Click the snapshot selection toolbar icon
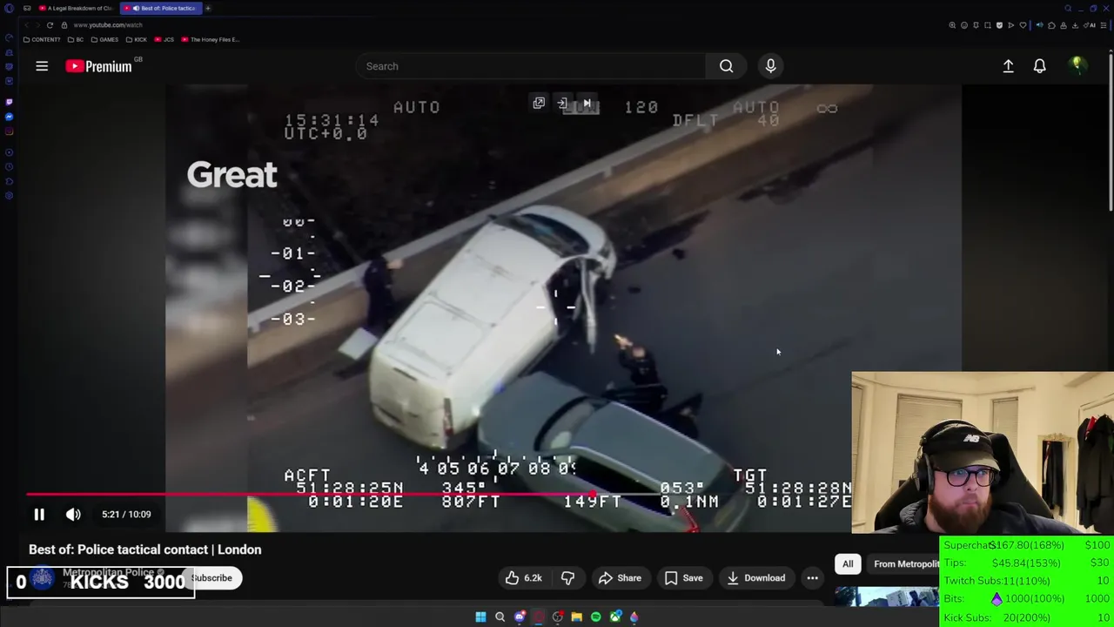The width and height of the screenshot is (1114, 627). tap(988, 25)
